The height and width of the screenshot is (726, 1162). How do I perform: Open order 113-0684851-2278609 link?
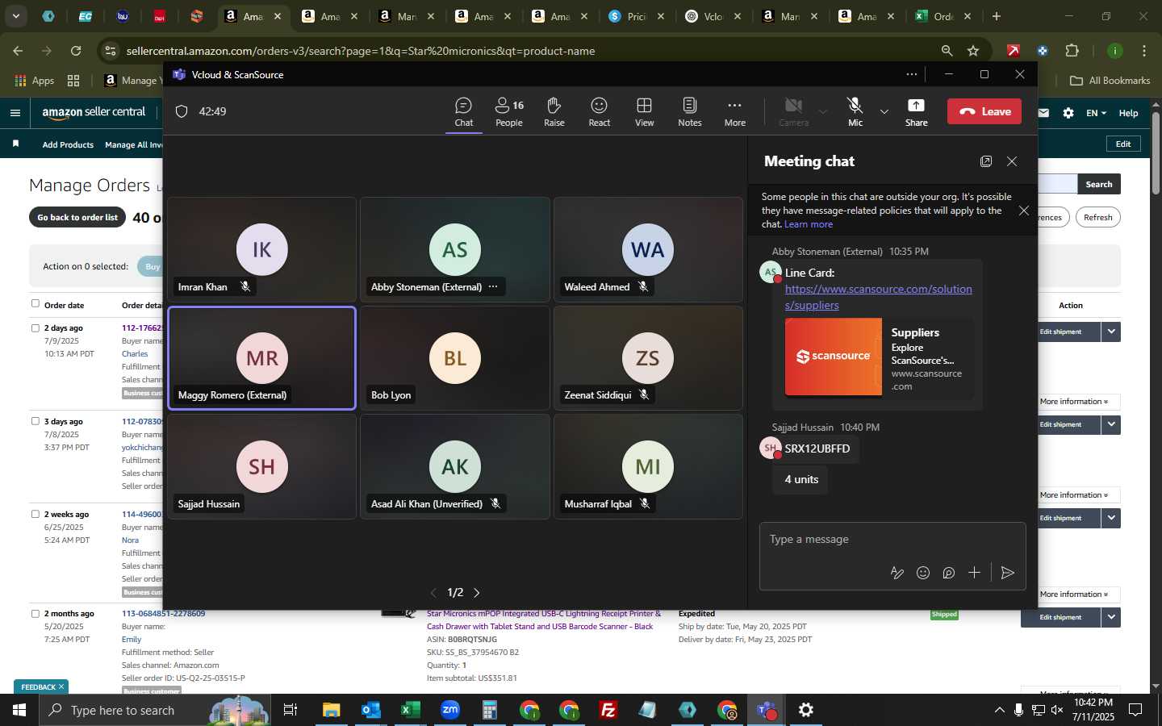tap(163, 614)
